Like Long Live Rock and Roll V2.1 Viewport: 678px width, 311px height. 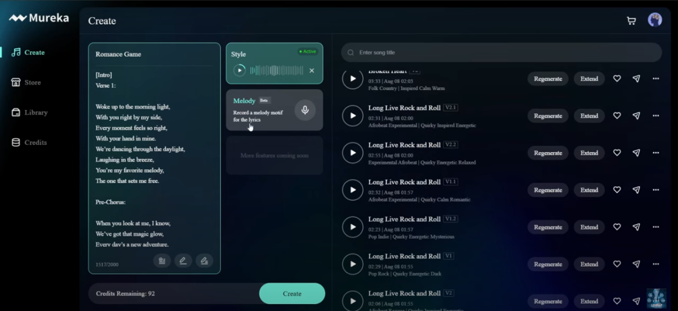pos(617,116)
